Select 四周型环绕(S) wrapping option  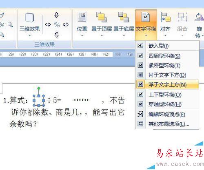click(x=167, y=56)
